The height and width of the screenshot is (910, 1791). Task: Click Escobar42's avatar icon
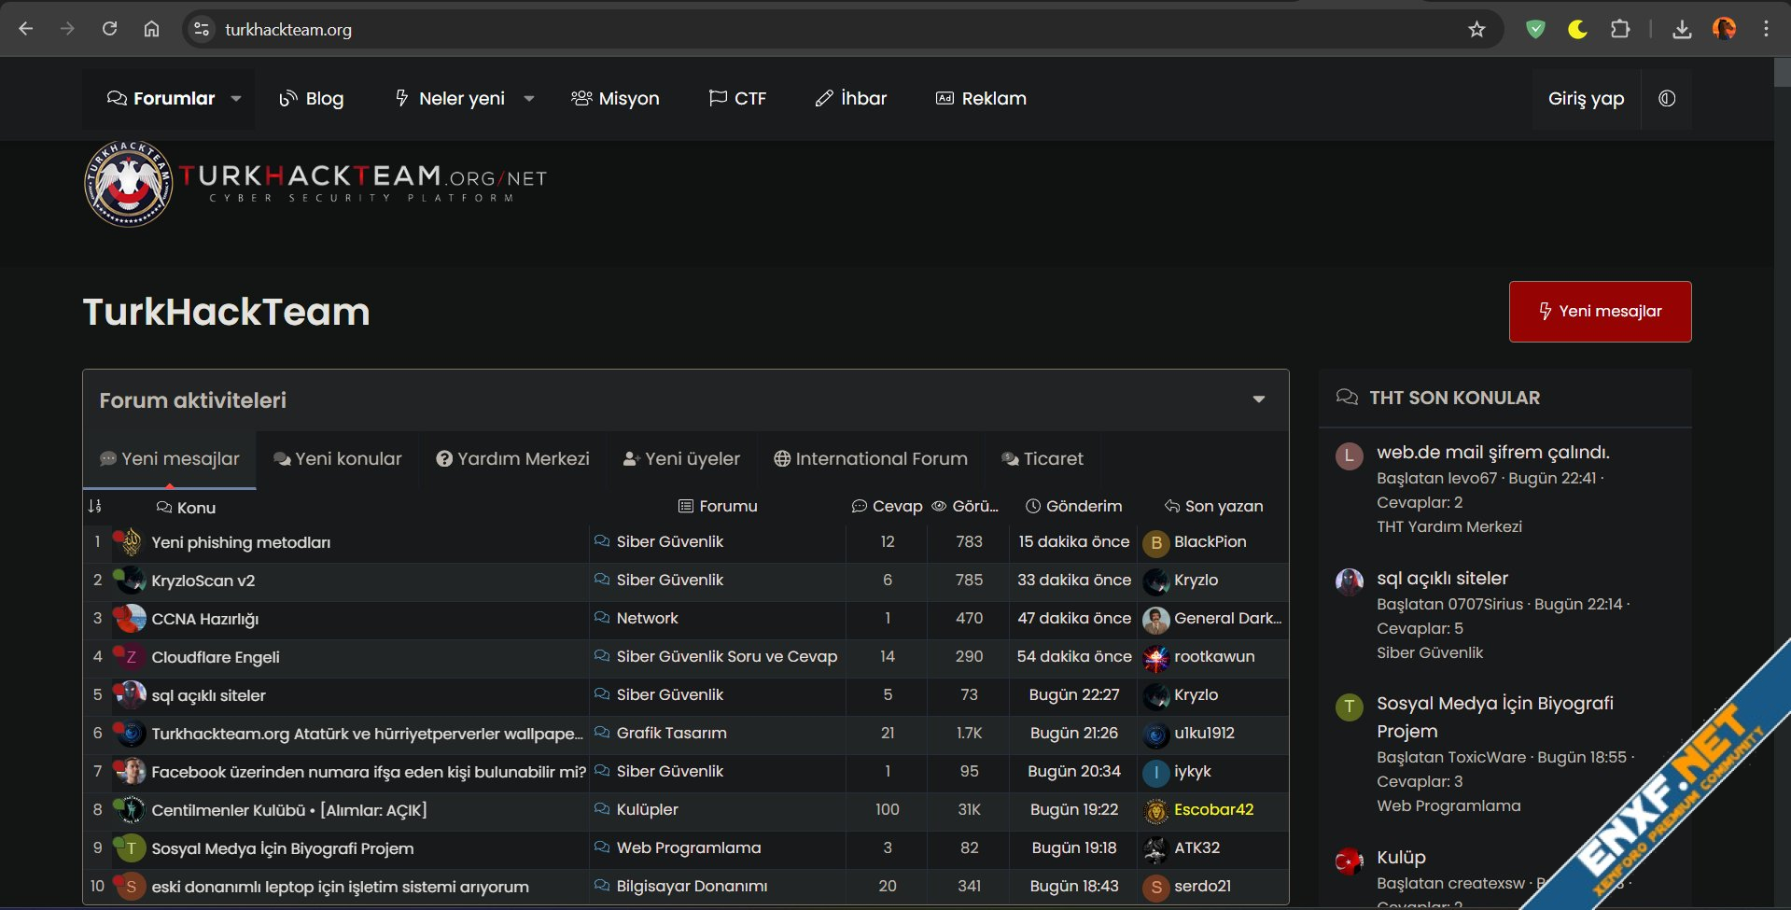(x=1156, y=811)
